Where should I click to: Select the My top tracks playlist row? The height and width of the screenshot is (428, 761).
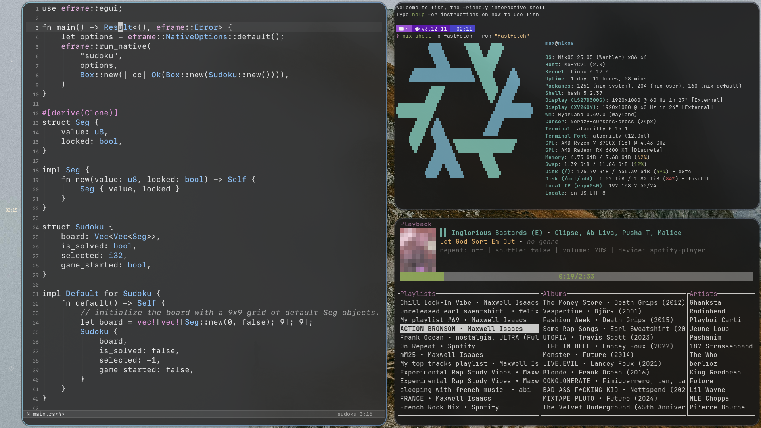[469, 363]
